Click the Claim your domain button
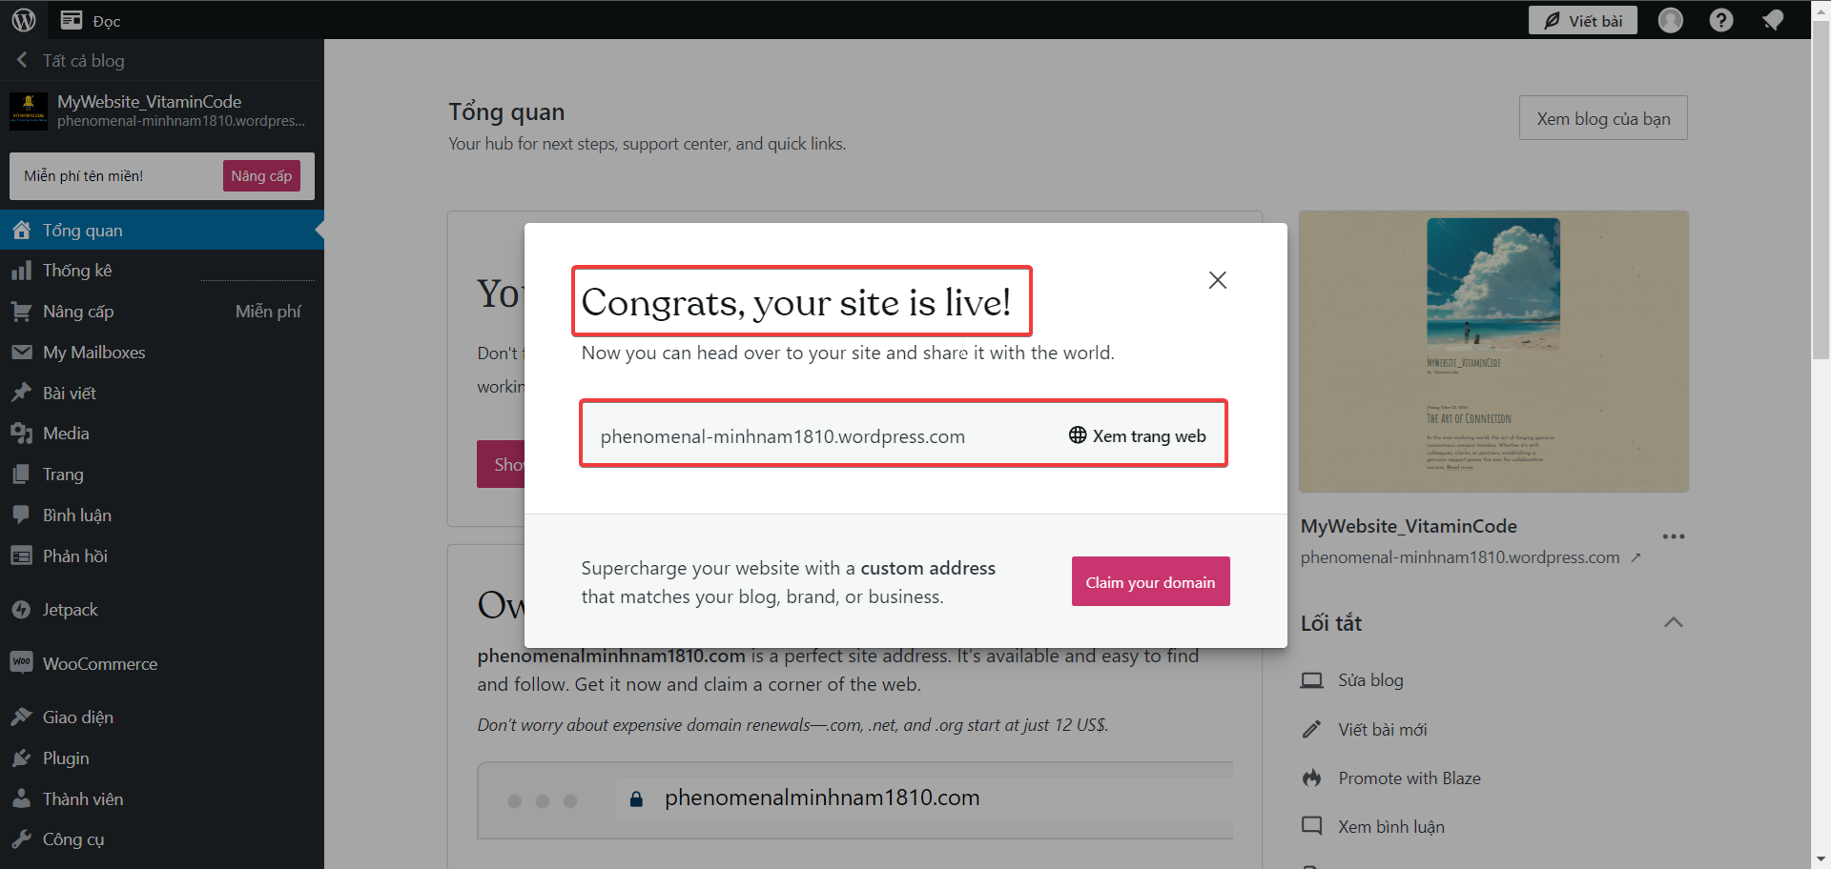1831x869 pixels. coord(1150,582)
